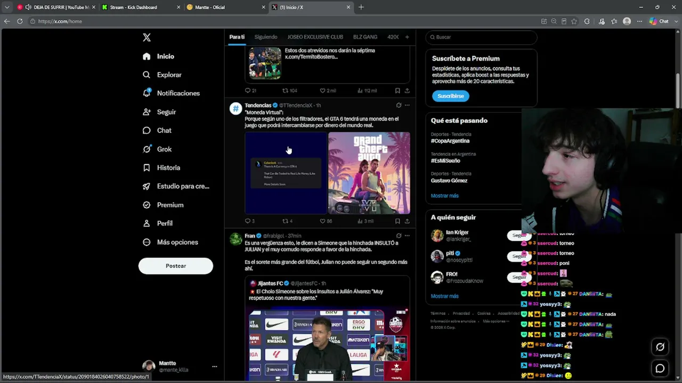Click Mostrar más under Qué está pasando
The image size is (682, 383).
[445, 196]
